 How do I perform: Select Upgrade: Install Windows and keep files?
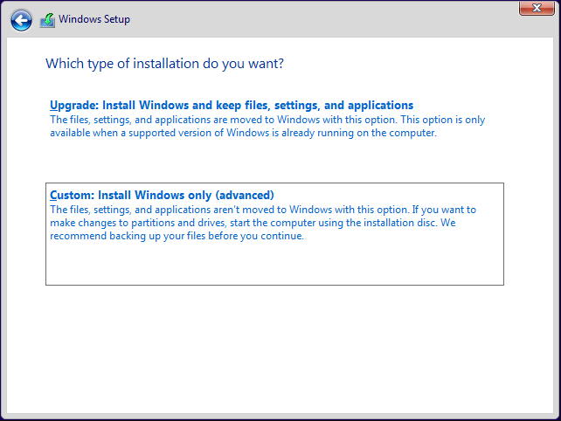tap(232, 106)
